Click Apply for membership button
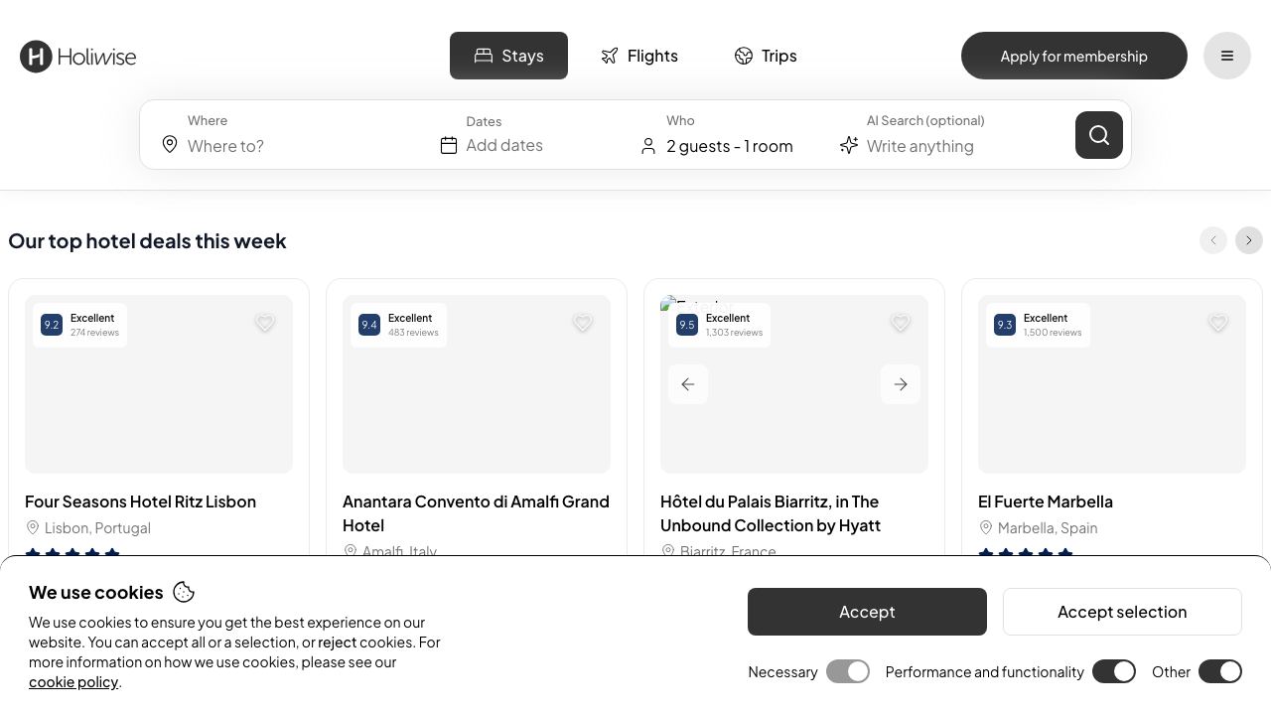 click(1074, 56)
